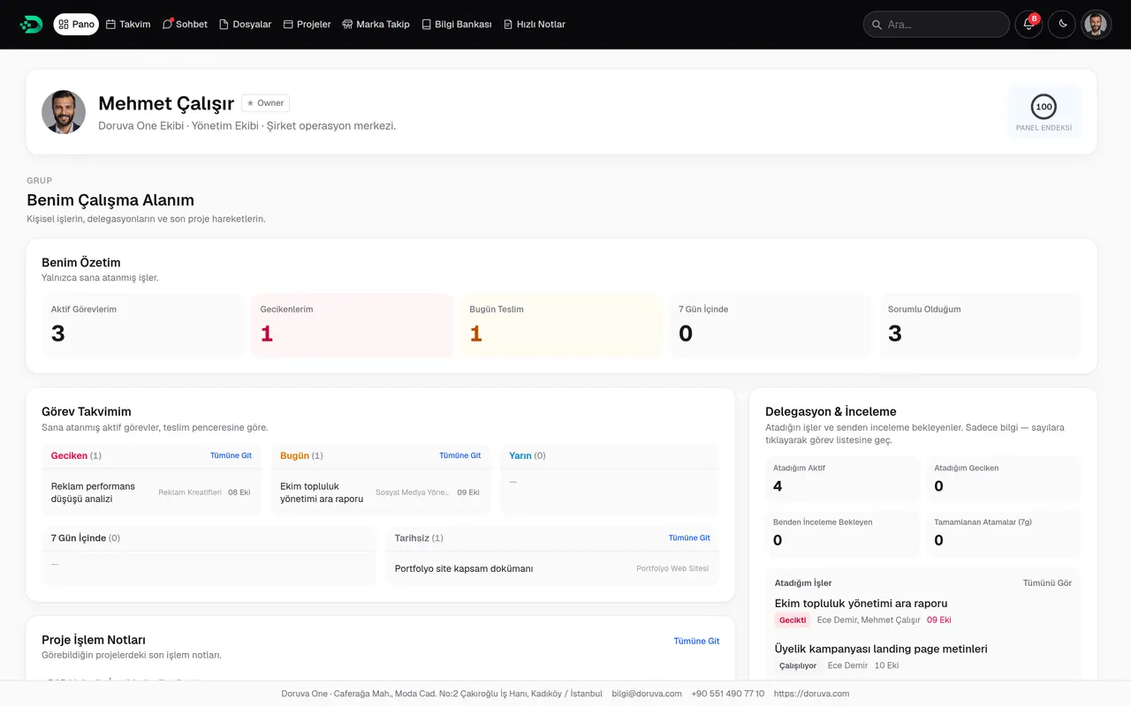Click the Atadığım Aktif count 4

coord(778,486)
